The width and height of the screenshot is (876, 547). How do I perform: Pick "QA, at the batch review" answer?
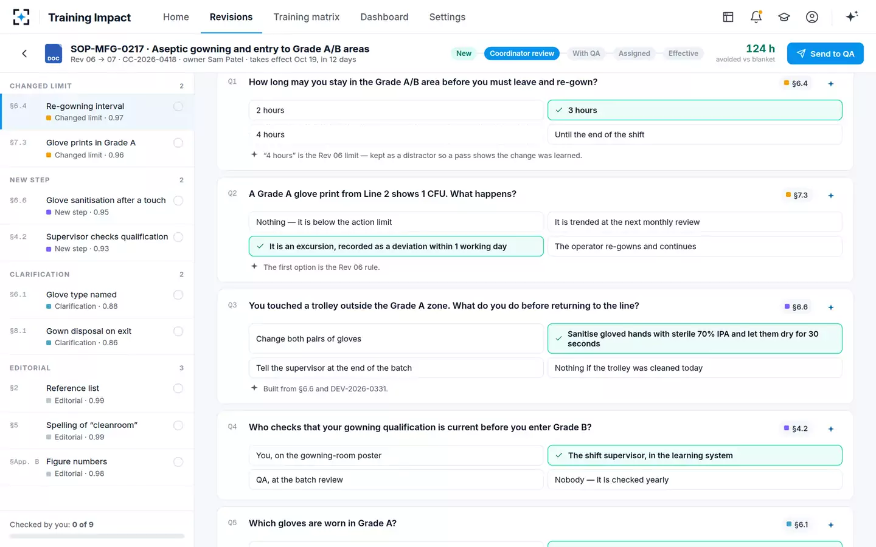pos(396,480)
